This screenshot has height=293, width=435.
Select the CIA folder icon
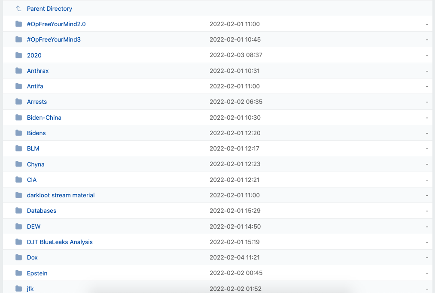[x=18, y=180]
